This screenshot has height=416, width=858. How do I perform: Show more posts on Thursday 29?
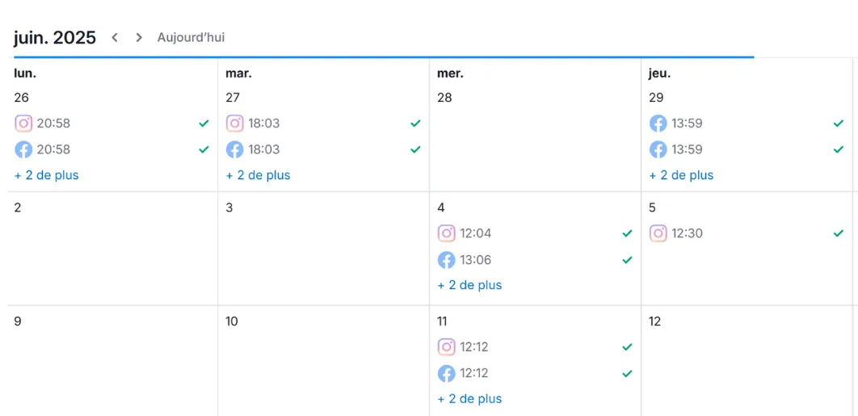[681, 175]
